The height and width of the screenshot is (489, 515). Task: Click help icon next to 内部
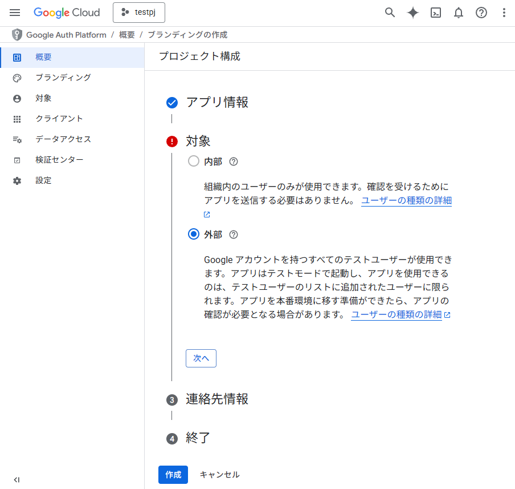click(x=233, y=161)
